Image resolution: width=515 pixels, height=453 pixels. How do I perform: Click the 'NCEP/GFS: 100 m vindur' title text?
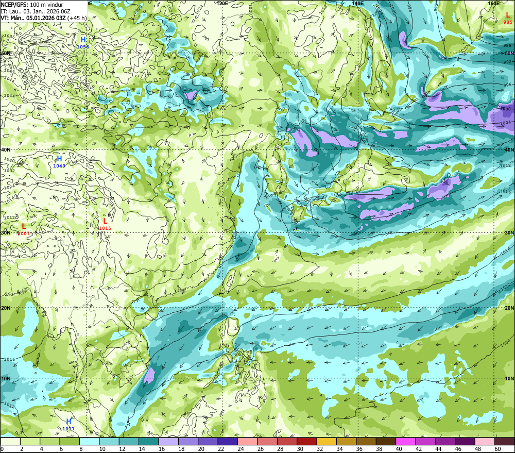coord(32,5)
